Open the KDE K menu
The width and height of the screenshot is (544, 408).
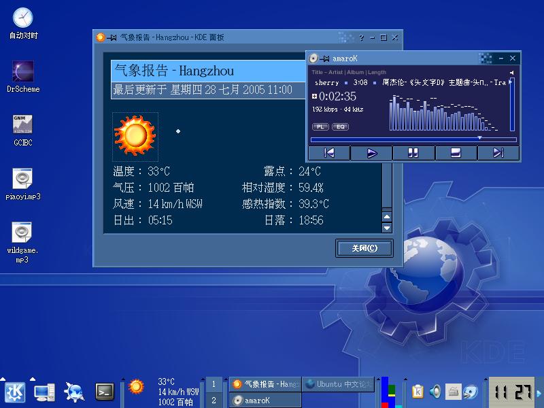(x=14, y=392)
